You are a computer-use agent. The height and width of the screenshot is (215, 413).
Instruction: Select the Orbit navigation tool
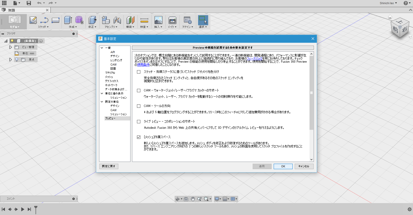point(177,199)
